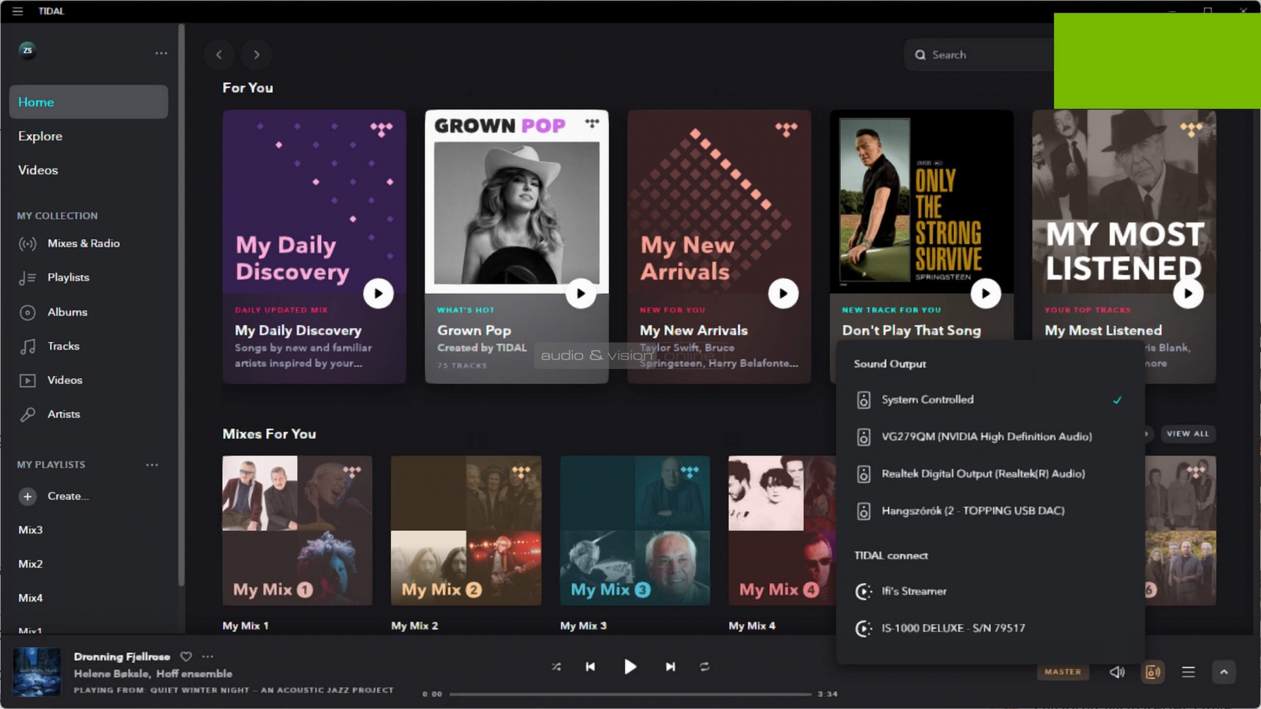
Task: Open the profile more options dots
Action: 161,54
